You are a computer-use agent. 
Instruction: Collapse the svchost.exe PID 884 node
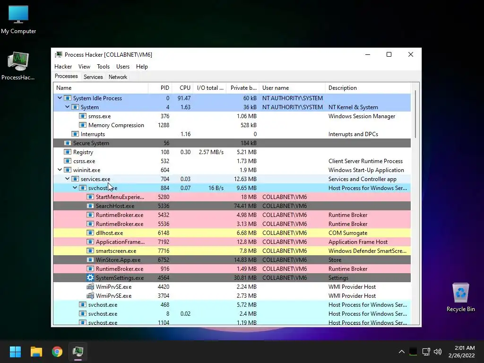(x=75, y=188)
